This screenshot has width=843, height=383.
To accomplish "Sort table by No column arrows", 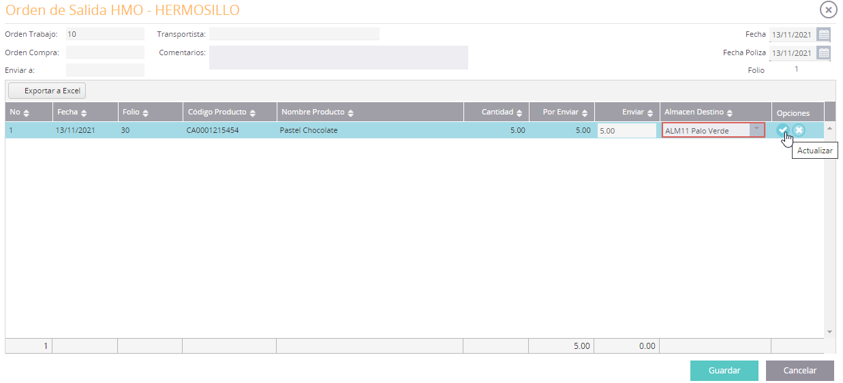I will click(x=27, y=112).
